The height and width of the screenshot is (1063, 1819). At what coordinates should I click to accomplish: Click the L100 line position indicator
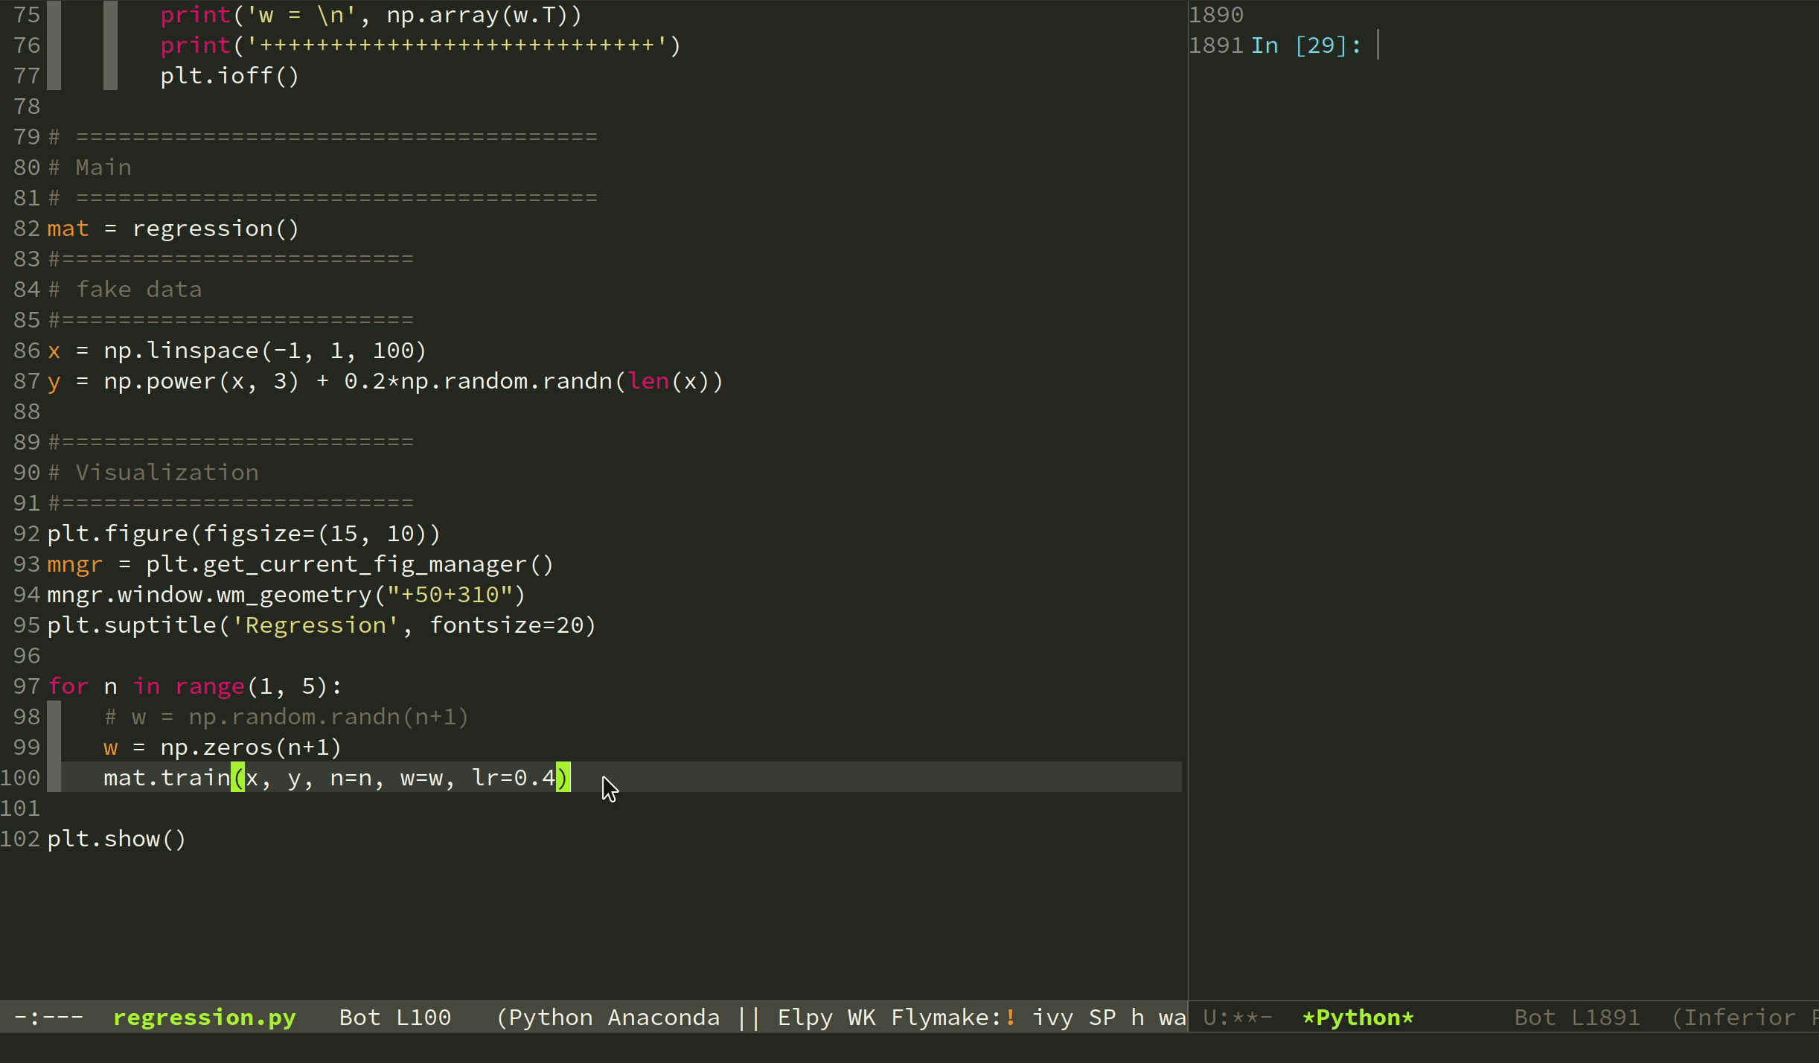423,1018
